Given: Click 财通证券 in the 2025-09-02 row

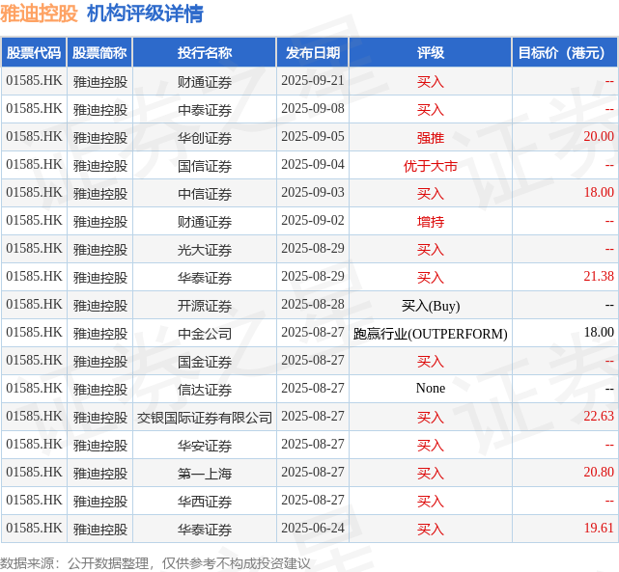Looking at the screenshot, I should 205,222.
